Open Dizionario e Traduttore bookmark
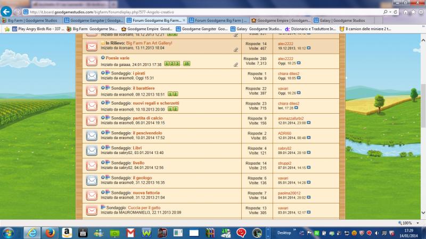 [x=310, y=29]
